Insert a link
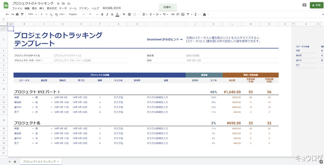This screenshot has height=165, width=324. point(173,15)
